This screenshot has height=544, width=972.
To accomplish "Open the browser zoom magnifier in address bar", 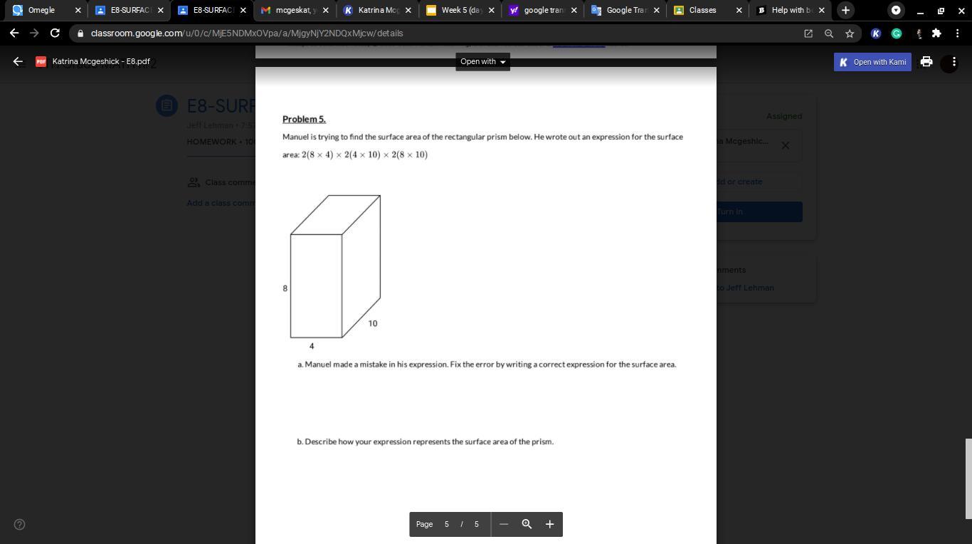I will [829, 33].
